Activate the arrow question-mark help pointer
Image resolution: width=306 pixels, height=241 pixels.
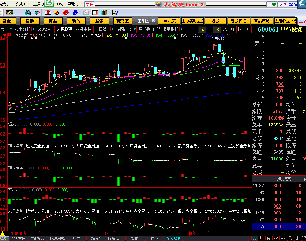pos(115,13)
